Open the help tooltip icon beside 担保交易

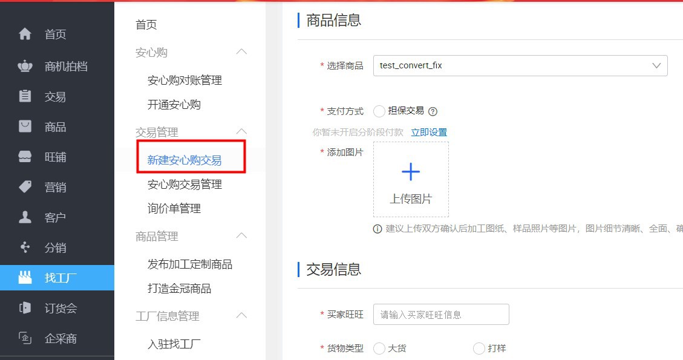click(433, 111)
